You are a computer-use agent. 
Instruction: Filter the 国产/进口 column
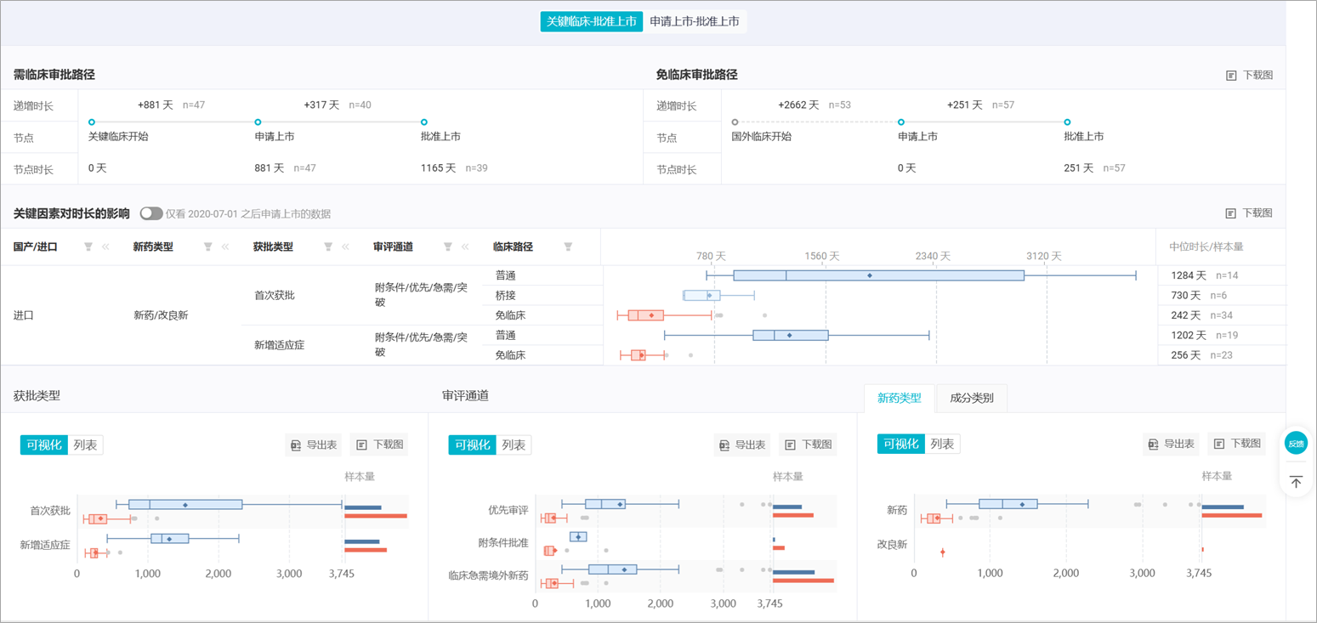(88, 246)
